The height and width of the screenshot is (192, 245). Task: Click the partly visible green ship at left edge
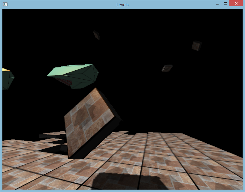[x=8, y=79]
